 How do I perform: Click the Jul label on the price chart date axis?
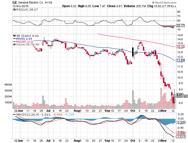(48, 111)
